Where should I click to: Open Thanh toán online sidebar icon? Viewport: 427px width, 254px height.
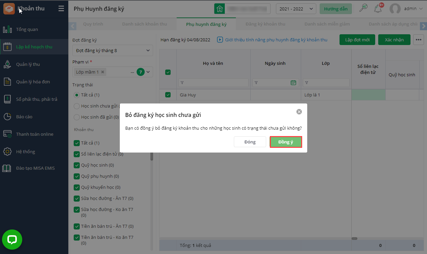click(7, 134)
